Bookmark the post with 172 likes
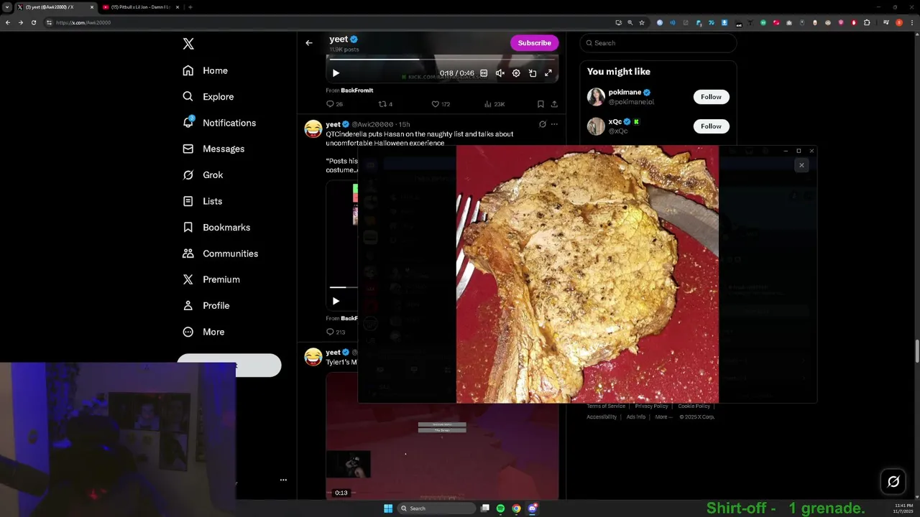The image size is (920, 517). (540, 104)
